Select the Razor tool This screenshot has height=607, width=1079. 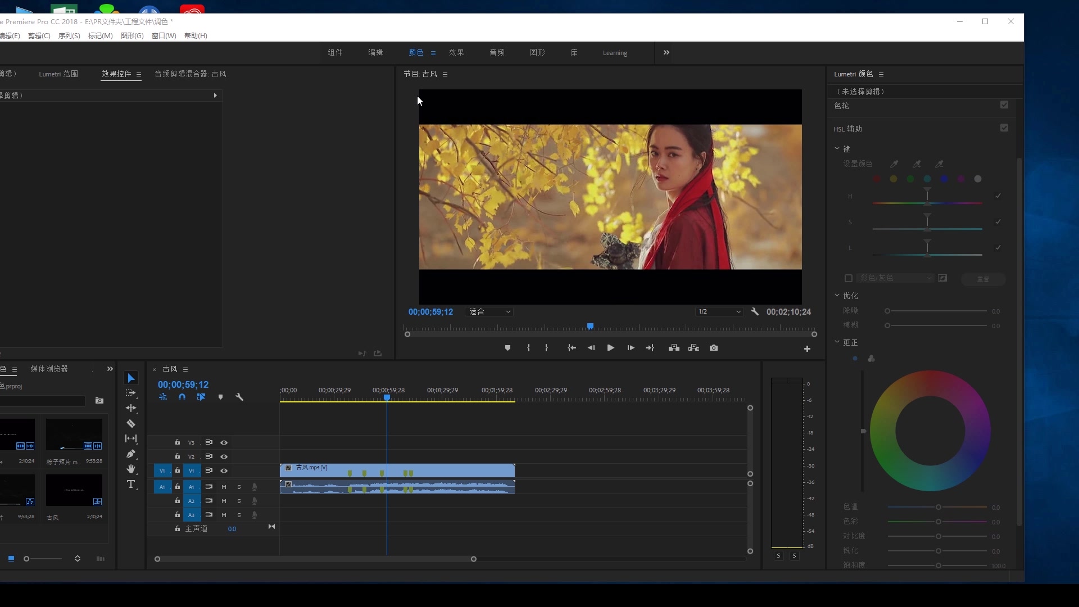tap(131, 424)
